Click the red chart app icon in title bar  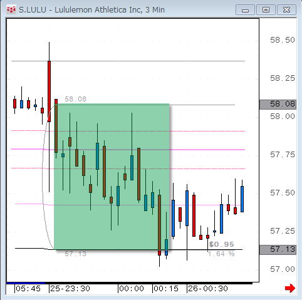[x=11, y=9]
